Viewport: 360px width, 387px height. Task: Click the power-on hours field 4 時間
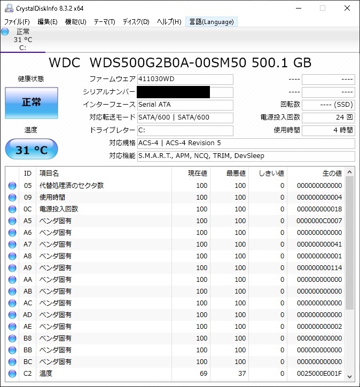tap(328, 131)
